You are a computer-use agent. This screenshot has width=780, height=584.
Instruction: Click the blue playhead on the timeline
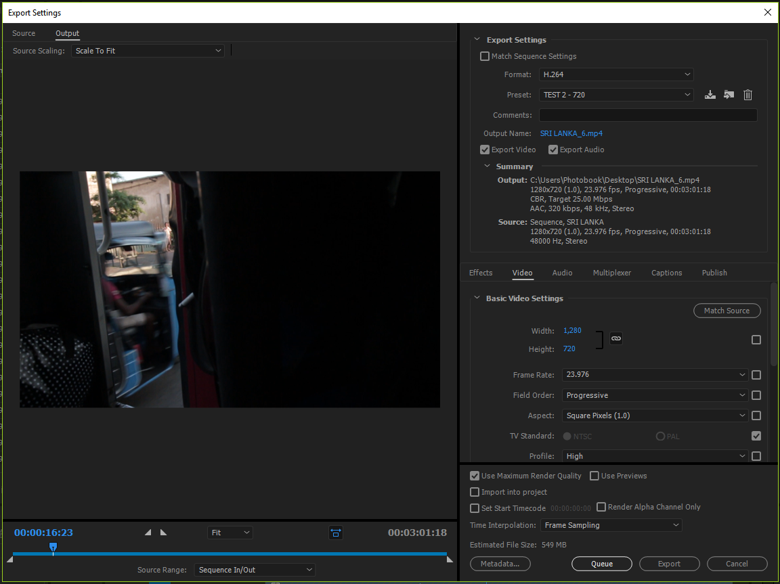[x=53, y=547]
